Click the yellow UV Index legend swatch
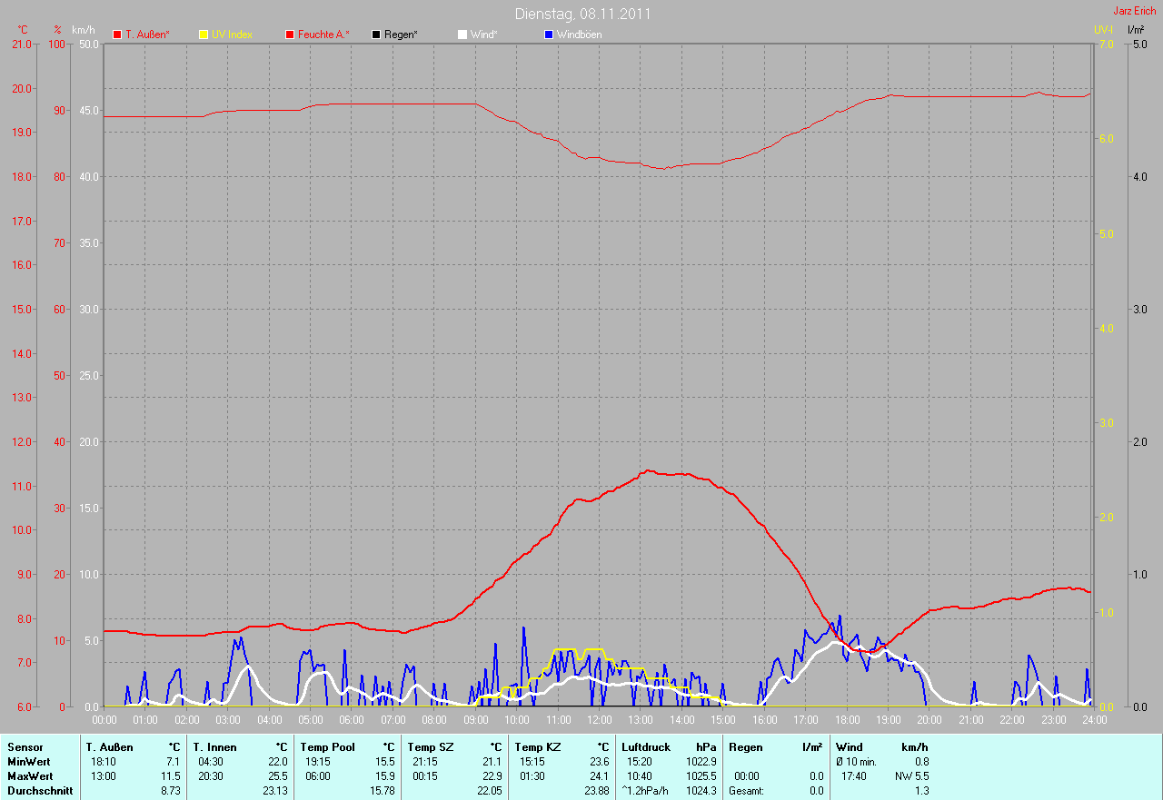Screen dimensions: 1163x800 pos(204,35)
